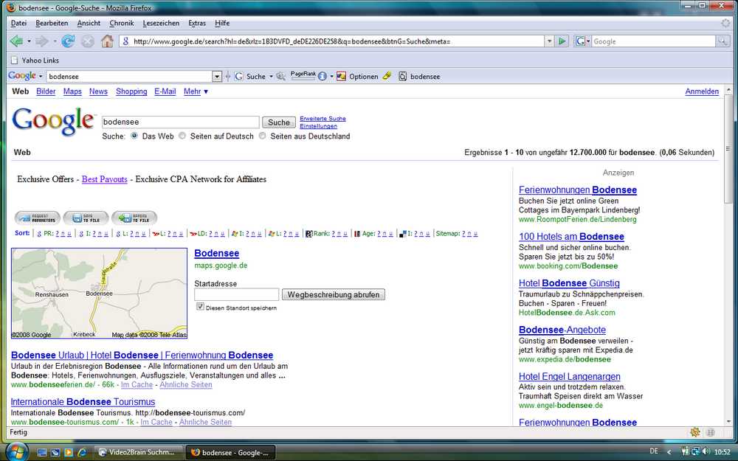Screen dimensions: 738x461
Task: Open the Extras menu
Action: [x=197, y=23]
